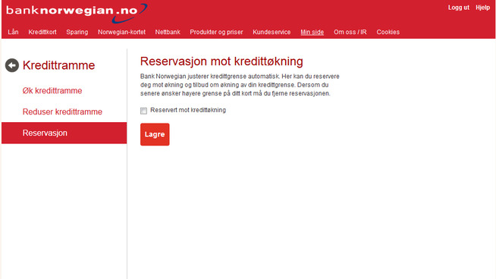
Task: Open the Min side menu item
Action: [x=312, y=32]
